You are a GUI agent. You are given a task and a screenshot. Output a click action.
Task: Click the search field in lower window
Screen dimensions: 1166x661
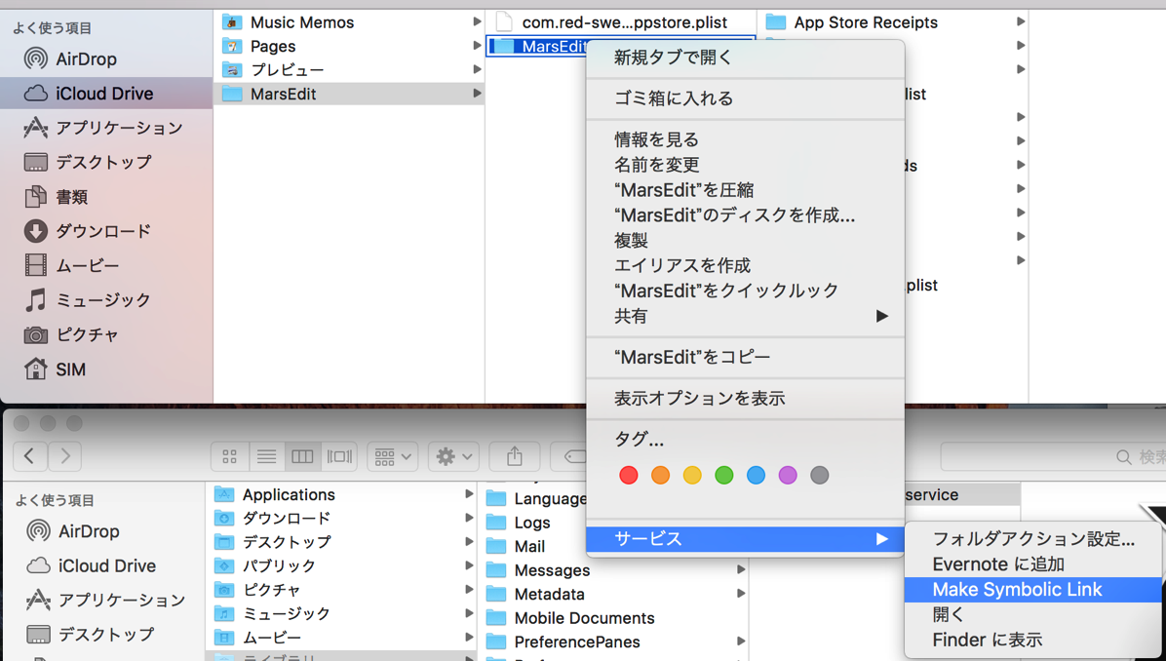tap(1053, 456)
